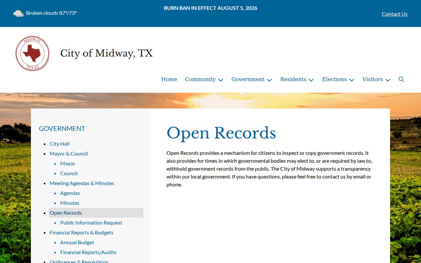Click the burn ban alert banner text
Image resolution: width=421 pixels, height=263 pixels.
(210, 8)
